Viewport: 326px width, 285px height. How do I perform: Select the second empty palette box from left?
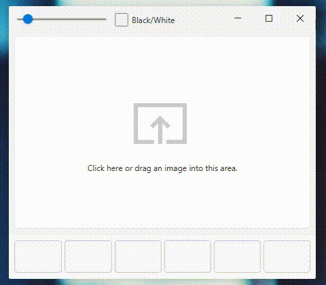pos(88,256)
